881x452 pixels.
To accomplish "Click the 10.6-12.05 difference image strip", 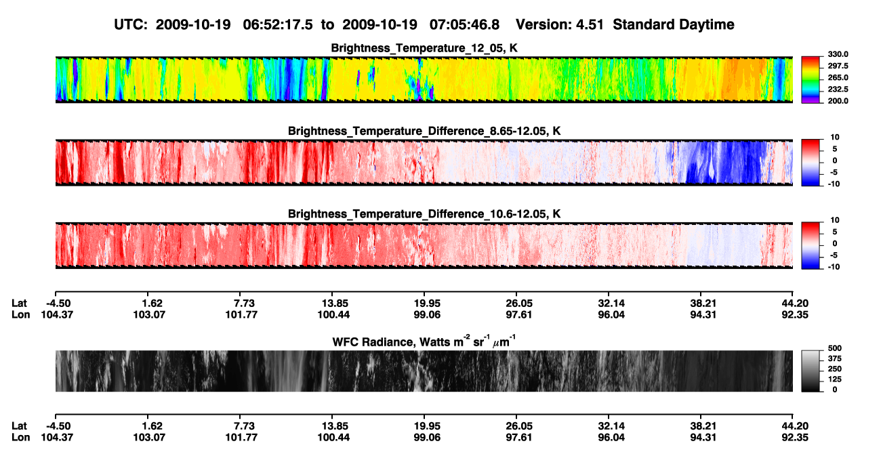I will point(424,245).
